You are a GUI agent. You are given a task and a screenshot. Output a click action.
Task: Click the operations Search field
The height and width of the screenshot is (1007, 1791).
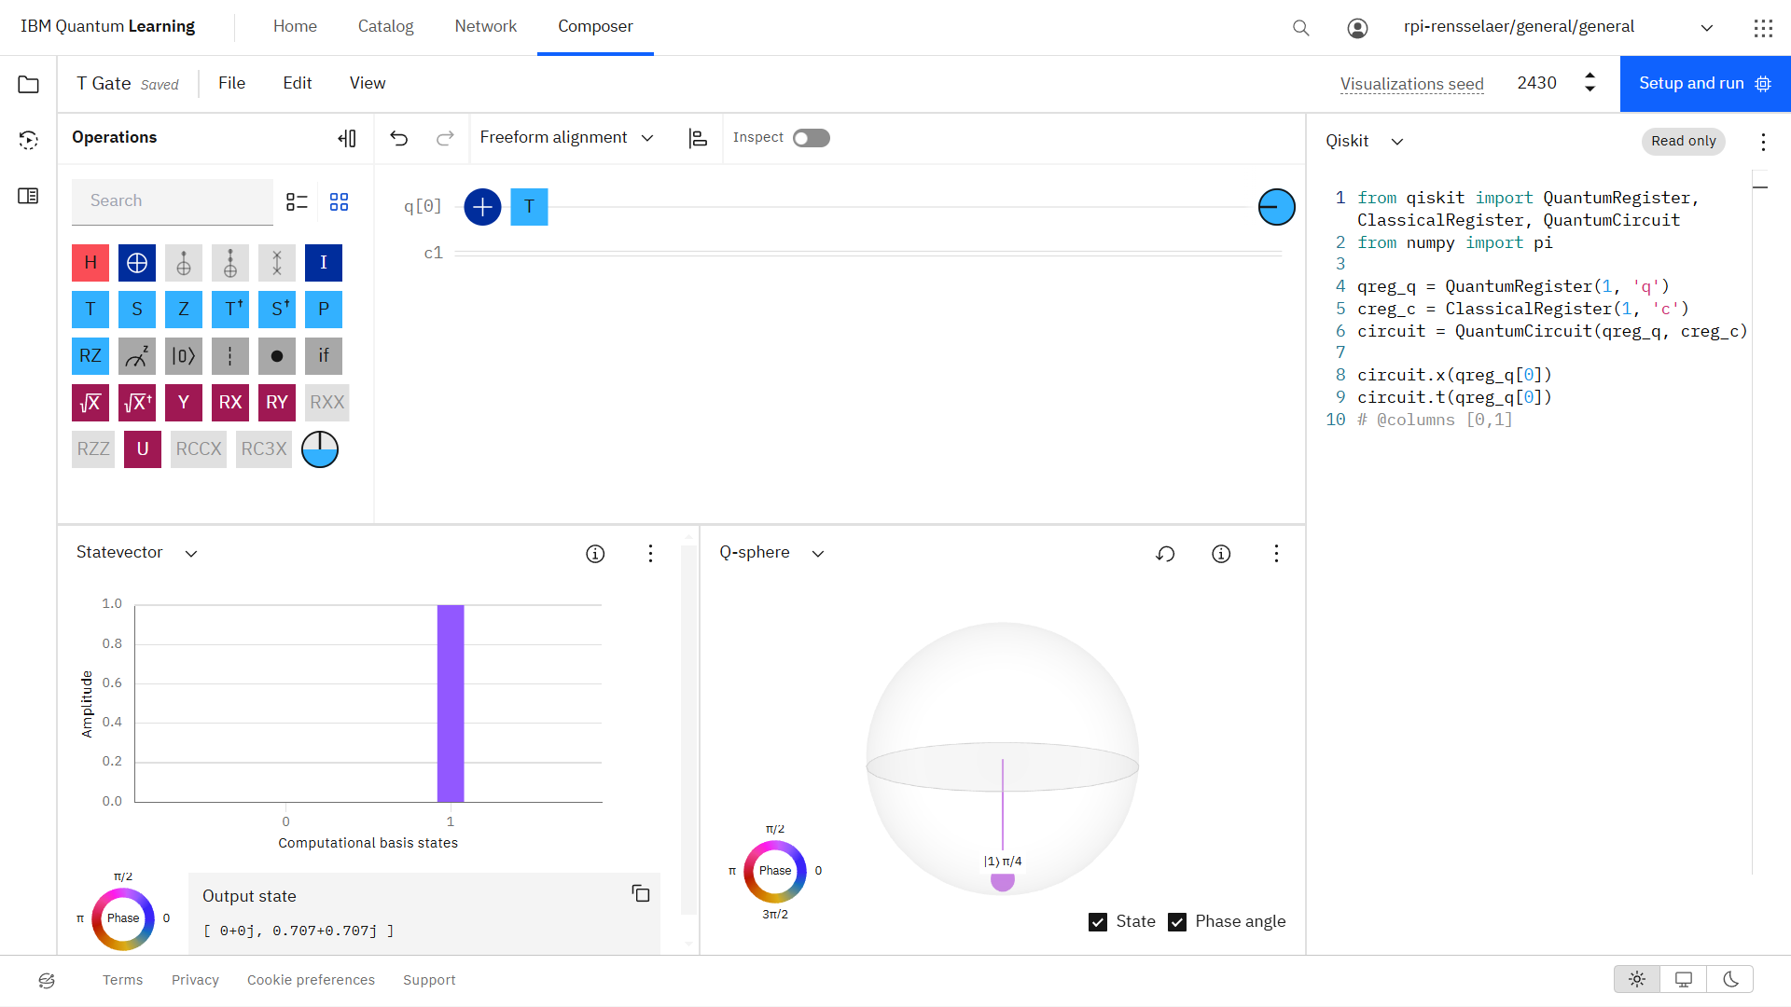(173, 201)
